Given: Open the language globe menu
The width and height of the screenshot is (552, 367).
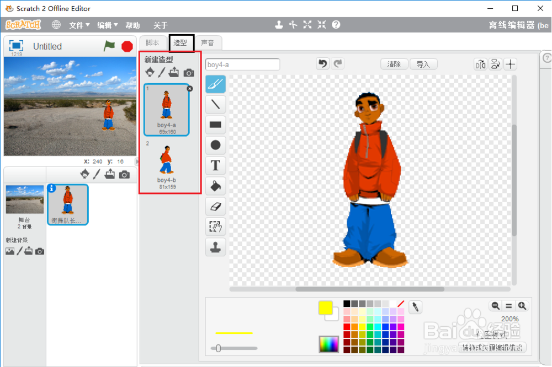Looking at the screenshot, I should (56, 25).
